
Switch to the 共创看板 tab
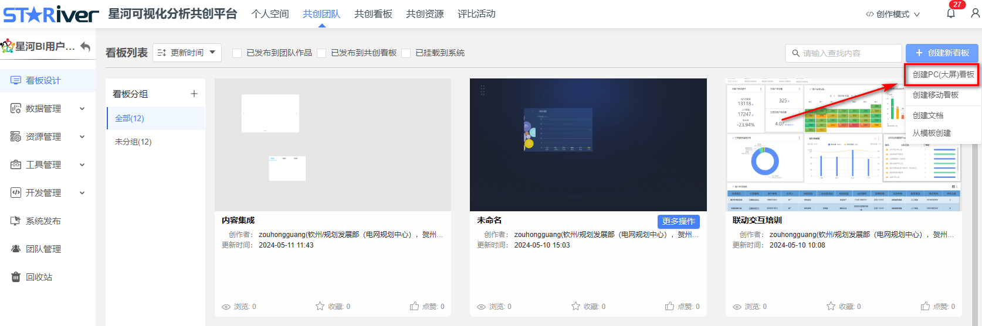[373, 13]
